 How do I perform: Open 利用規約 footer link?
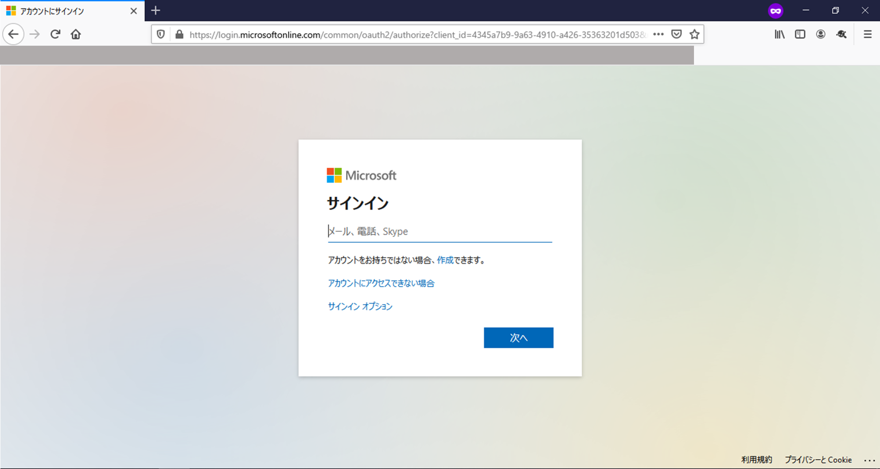756,460
